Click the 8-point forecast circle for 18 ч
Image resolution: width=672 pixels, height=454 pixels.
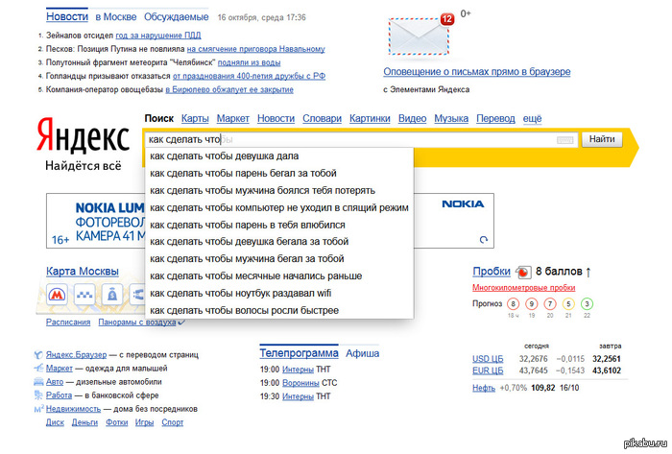(x=514, y=304)
